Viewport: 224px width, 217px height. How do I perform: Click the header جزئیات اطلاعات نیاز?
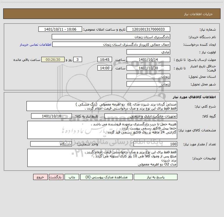[198, 14]
